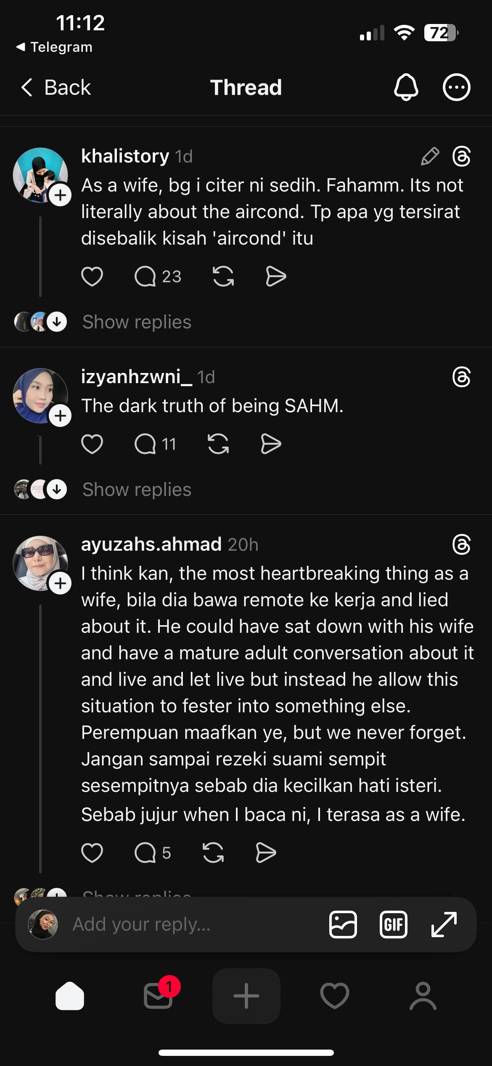Like izyanhzwni_'s SAHM comment
This screenshot has height=1066, width=492.
coord(92,444)
